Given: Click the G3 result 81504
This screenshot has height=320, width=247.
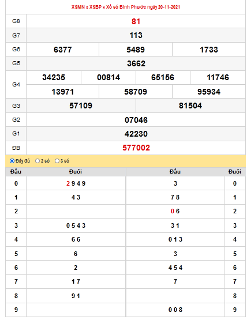Looking at the screenshot, I should click(190, 106).
